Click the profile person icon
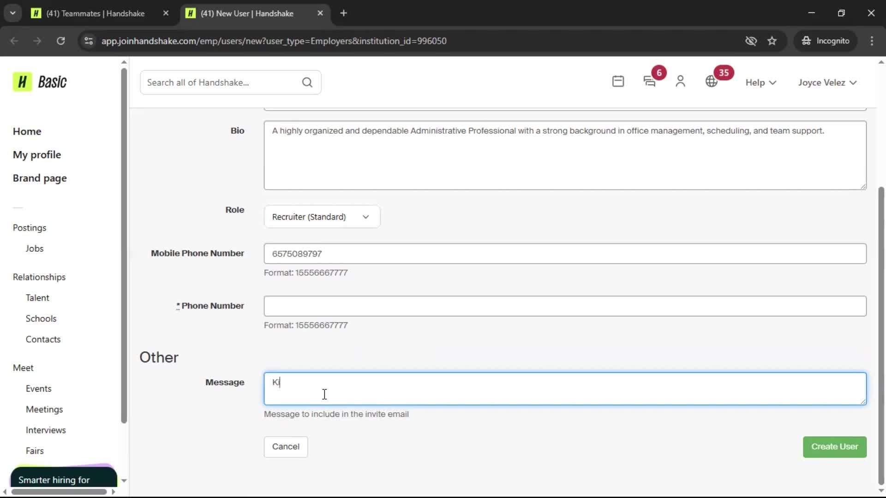This screenshot has width=886, height=498. point(680,82)
